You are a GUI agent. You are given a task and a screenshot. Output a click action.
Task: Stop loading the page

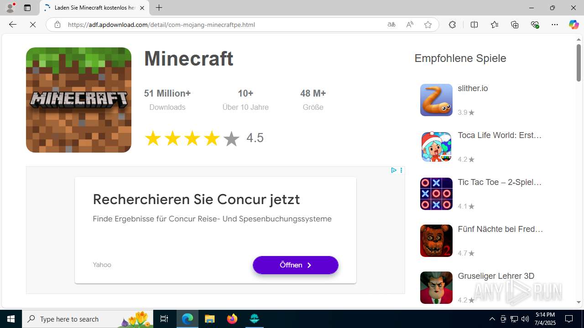[x=33, y=25]
